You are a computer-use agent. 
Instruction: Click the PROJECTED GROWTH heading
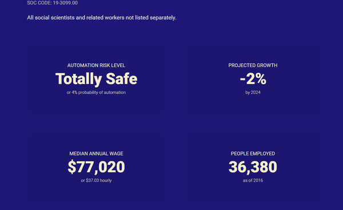pyautogui.click(x=253, y=65)
